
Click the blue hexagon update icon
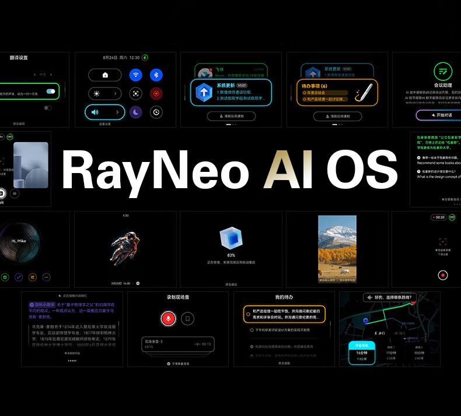(204, 92)
